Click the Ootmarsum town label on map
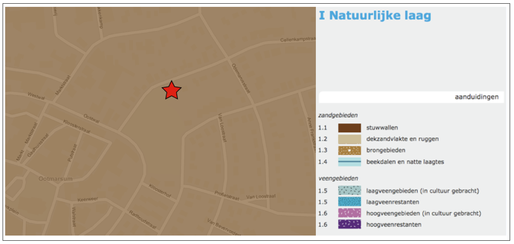Screen dimensions: 514x244 (56, 179)
